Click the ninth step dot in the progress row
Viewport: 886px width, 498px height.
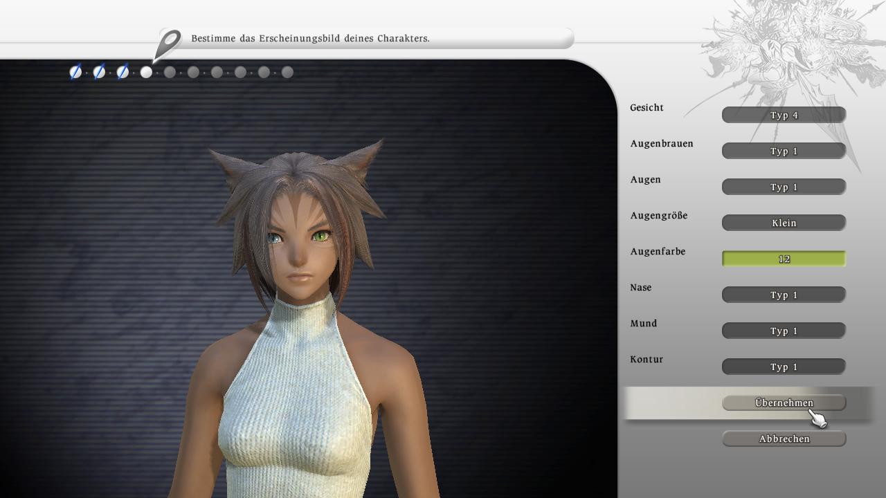point(264,72)
